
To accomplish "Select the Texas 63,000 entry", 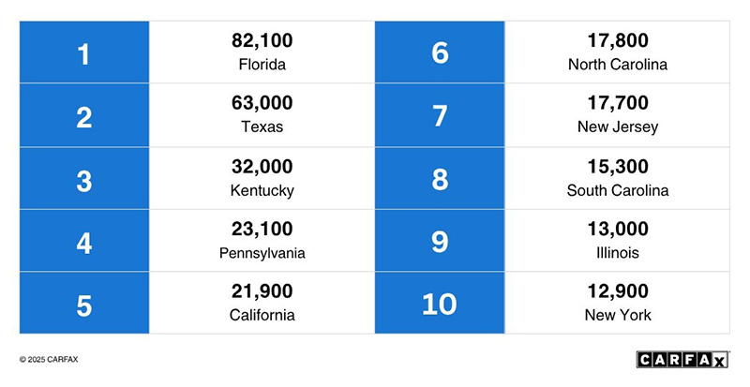I will point(262,115).
